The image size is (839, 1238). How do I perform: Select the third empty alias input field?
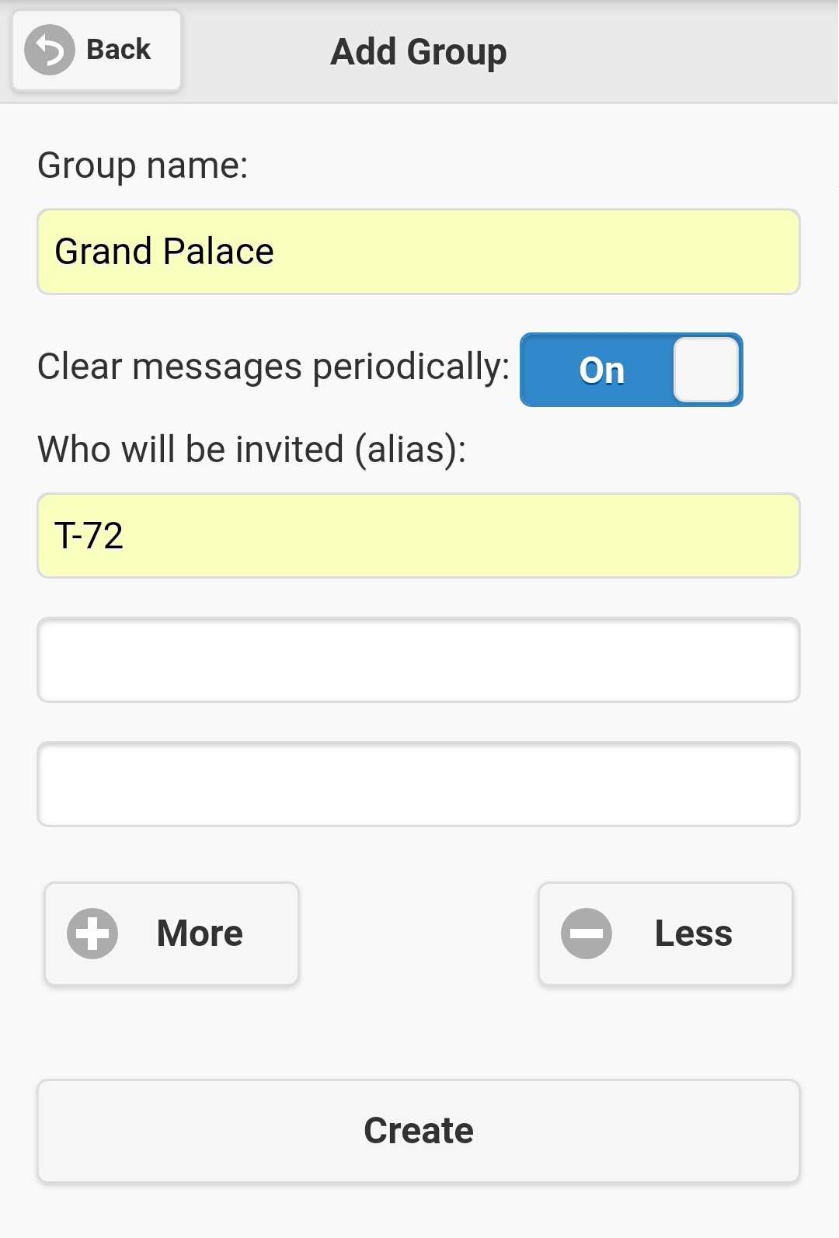[418, 784]
